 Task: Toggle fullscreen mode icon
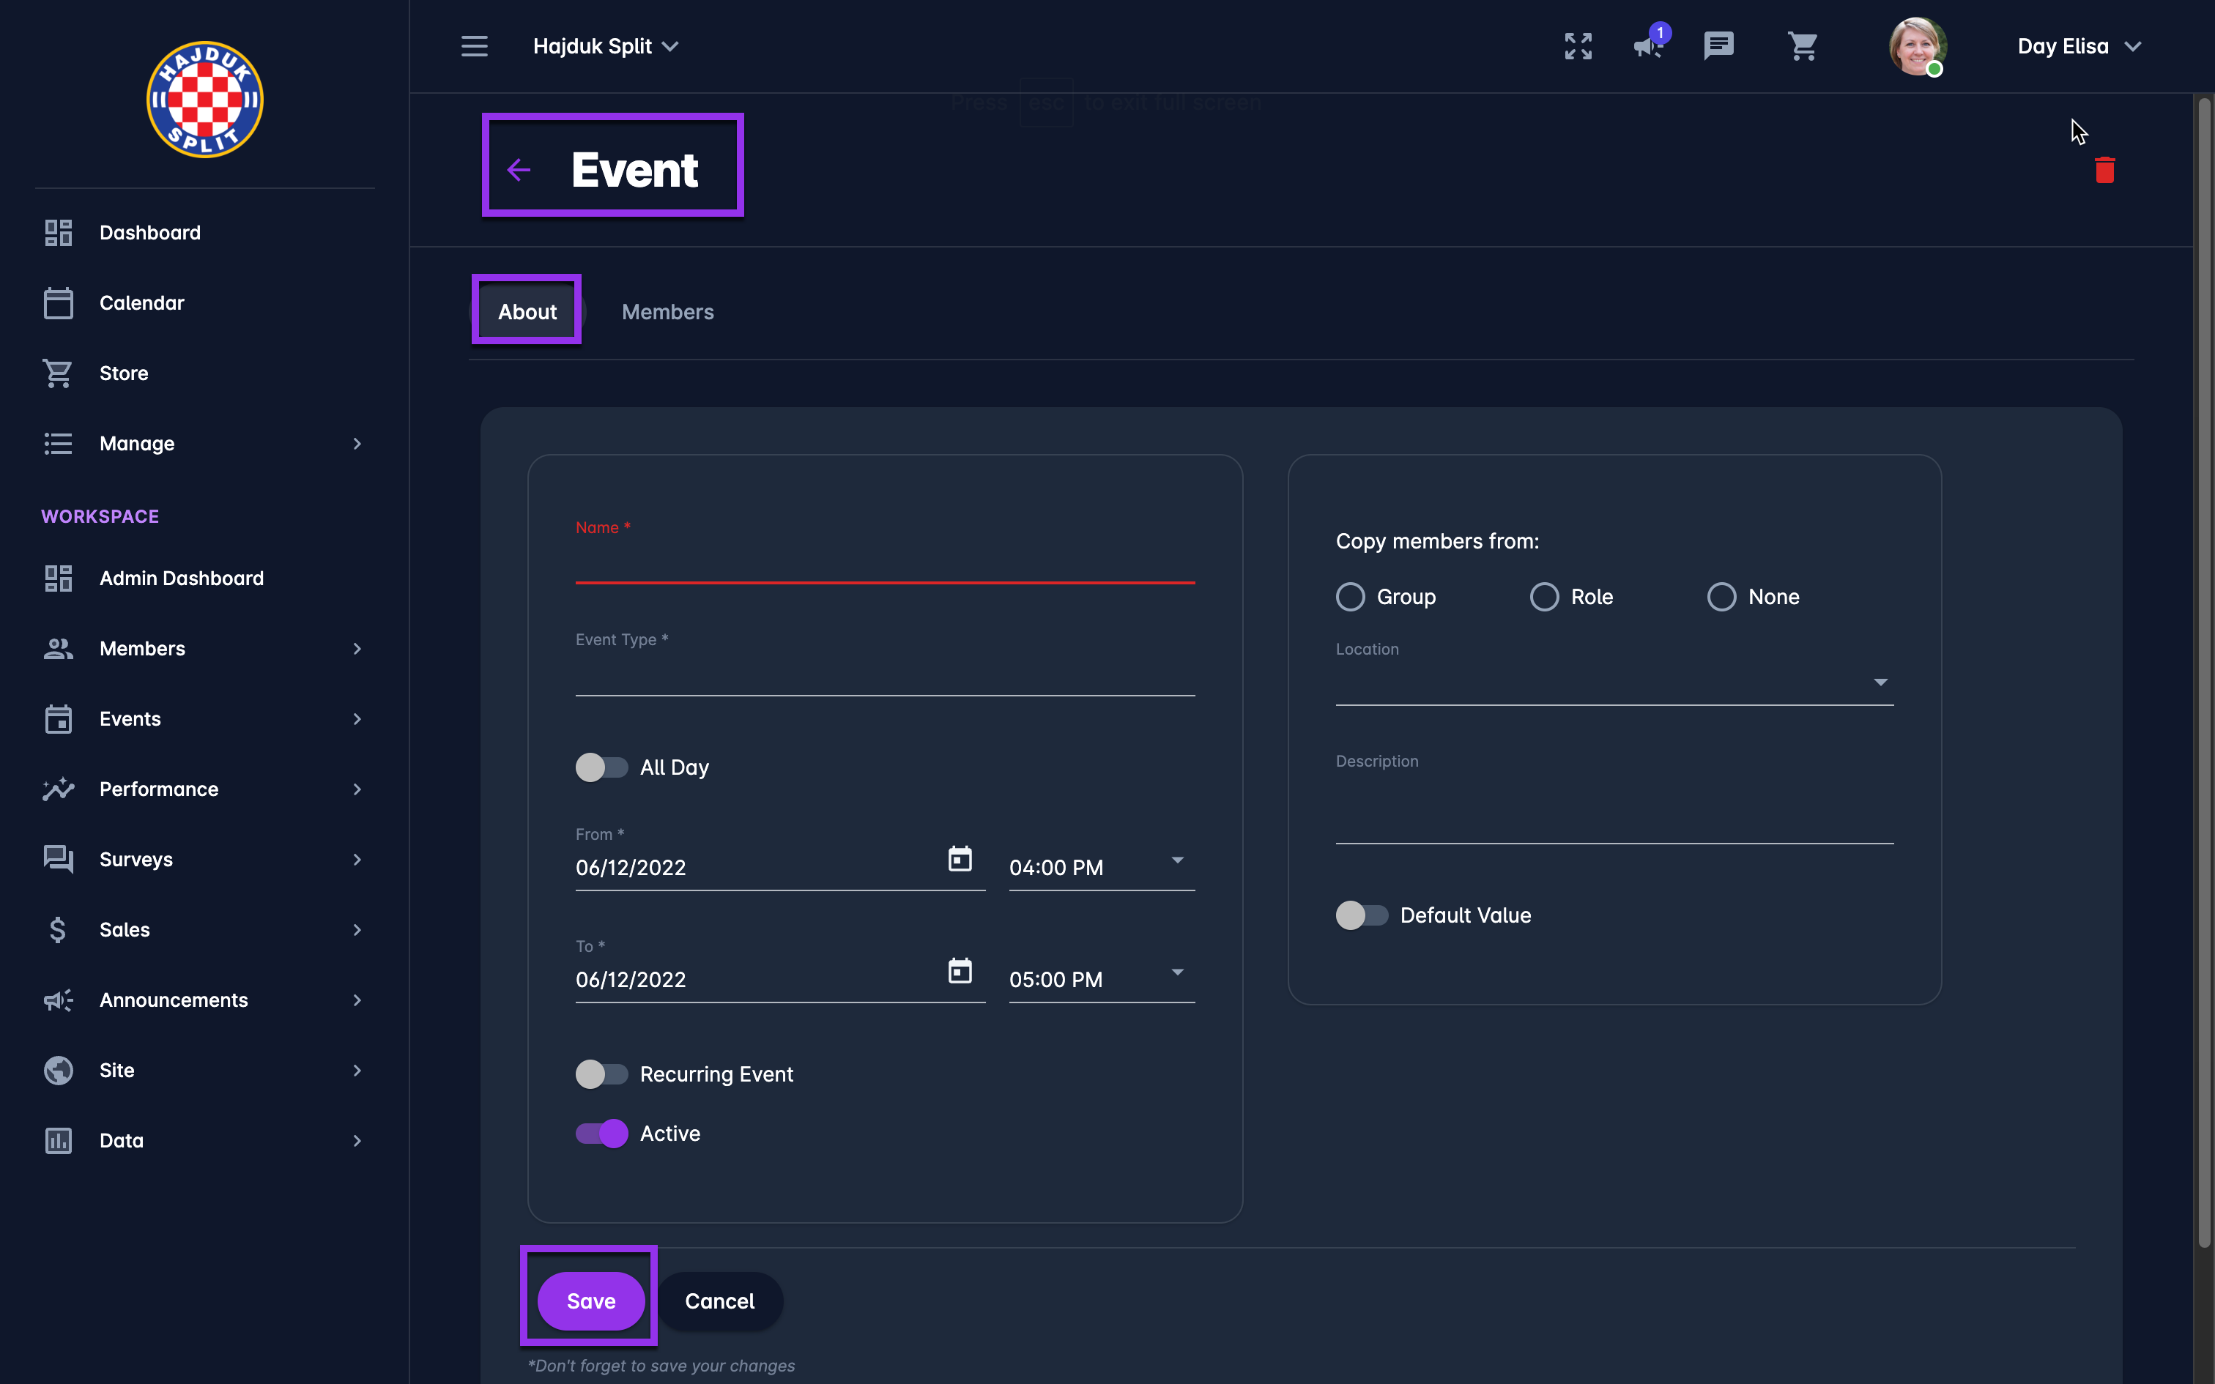1578,45
